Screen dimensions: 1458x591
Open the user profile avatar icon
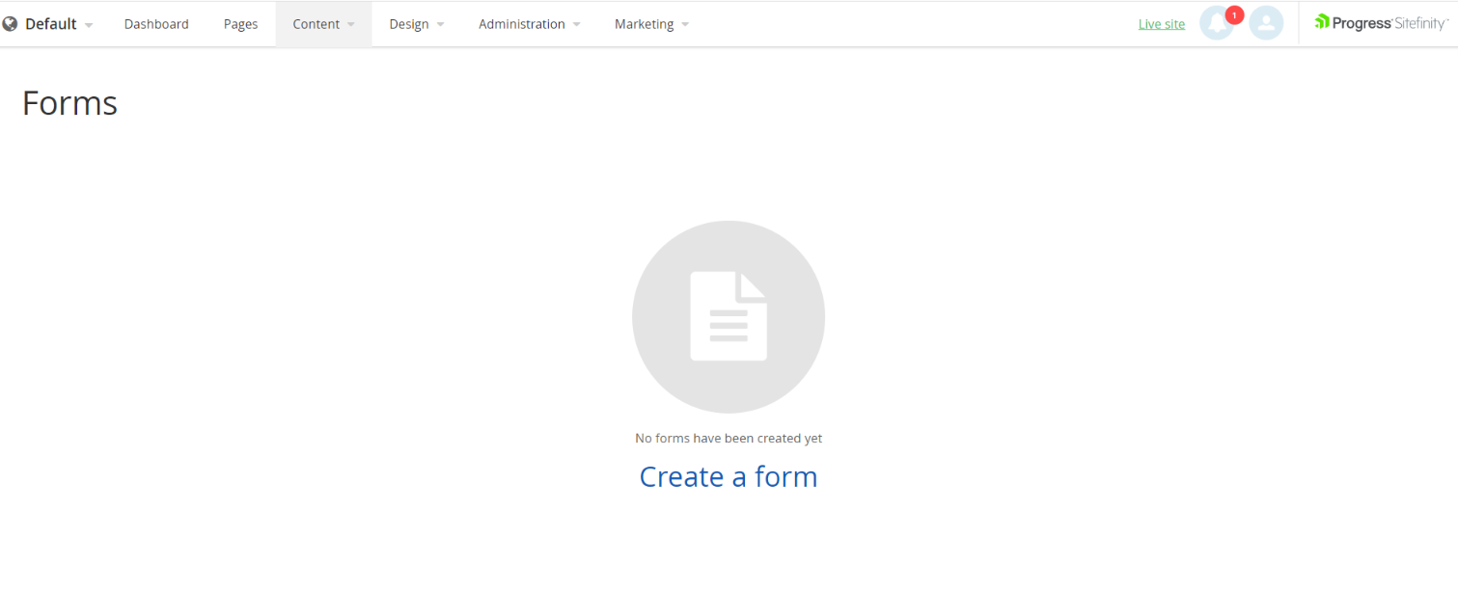(1266, 23)
